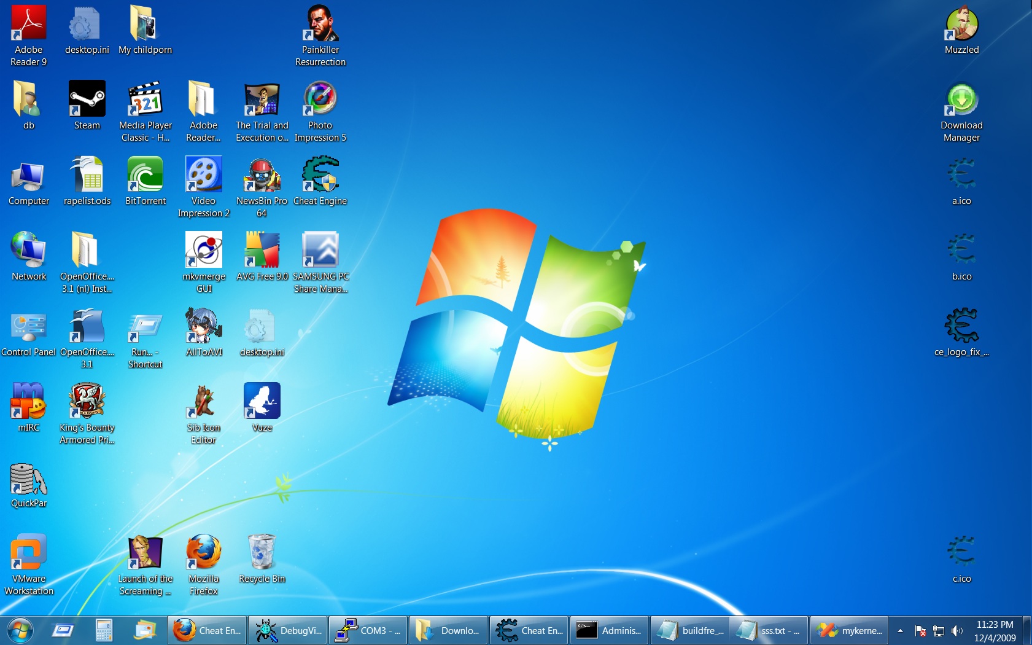Switch to the Firefox Cheat En... taskbar window

(207, 630)
